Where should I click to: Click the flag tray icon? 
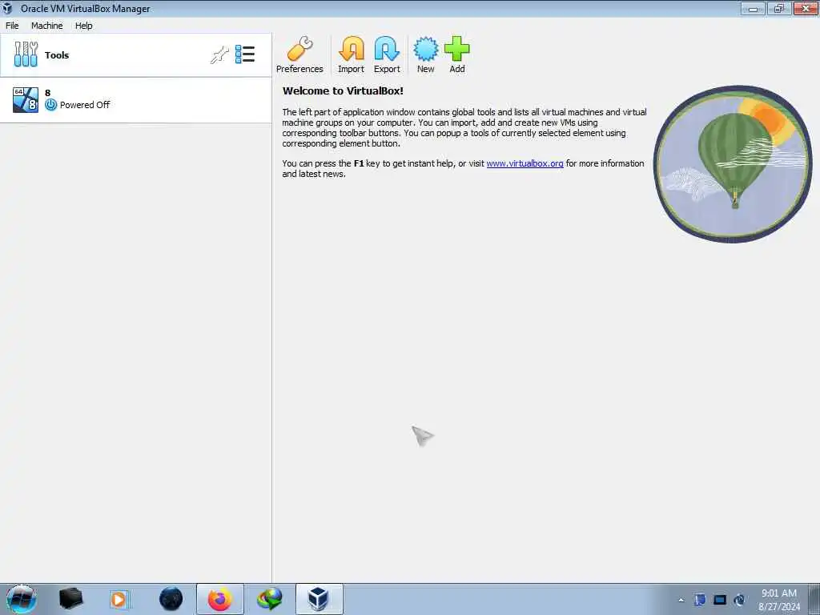coord(700,600)
